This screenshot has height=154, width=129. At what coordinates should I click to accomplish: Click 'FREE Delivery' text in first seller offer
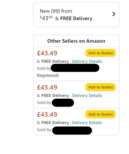(x=55, y=61)
